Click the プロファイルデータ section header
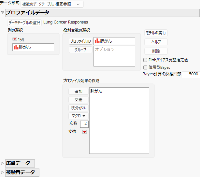This screenshot has width=200, height=177. point(102,13)
